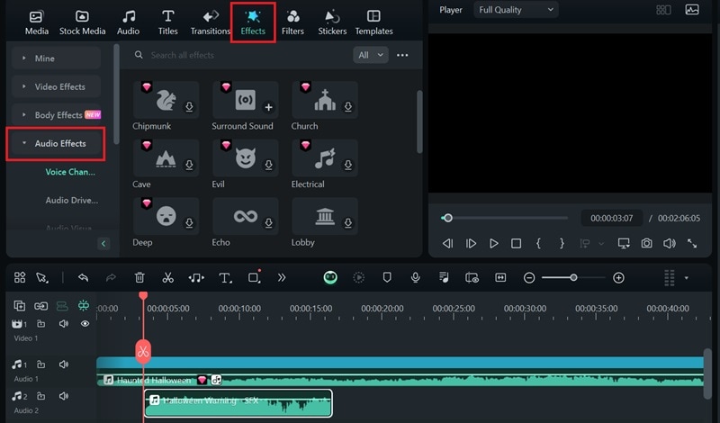Switch to the Audio tab
720x423 pixels.
pos(128,22)
